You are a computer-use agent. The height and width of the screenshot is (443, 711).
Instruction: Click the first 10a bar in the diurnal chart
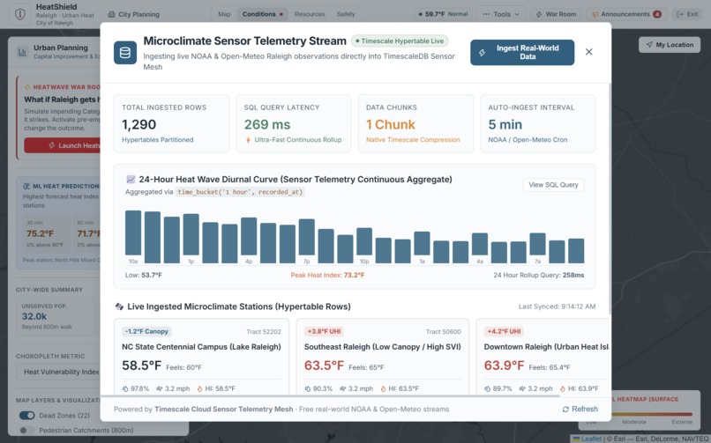point(133,233)
